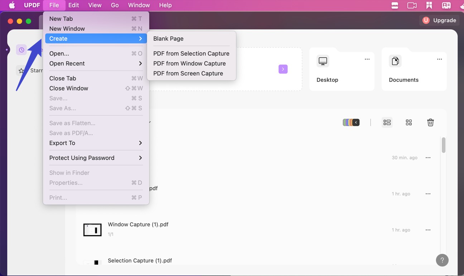Viewport: 464px width, 276px height.
Task: Switch to grid view layout
Action: click(x=409, y=123)
